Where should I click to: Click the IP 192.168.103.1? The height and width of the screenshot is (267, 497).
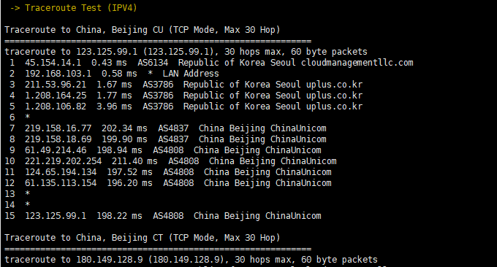[58, 74]
